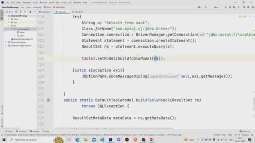Run with coverage icon in toolbar
This screenshot has width=255, height=143.
(234, 7)
